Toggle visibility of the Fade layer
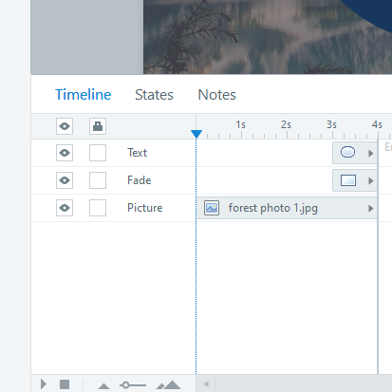 (x=65, y=180)
